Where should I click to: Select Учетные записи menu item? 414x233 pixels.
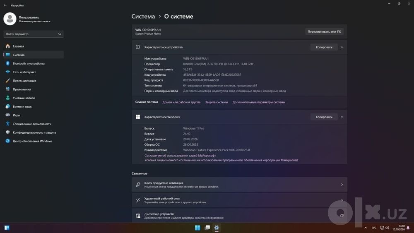(34, 98)
